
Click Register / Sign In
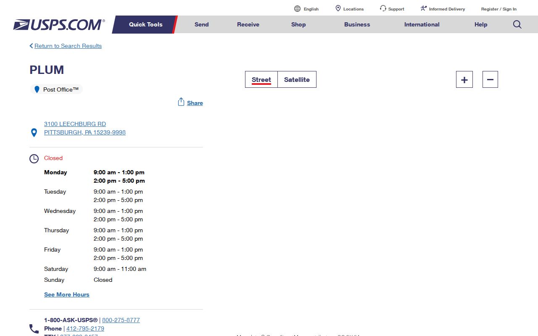tap(499, 9)
